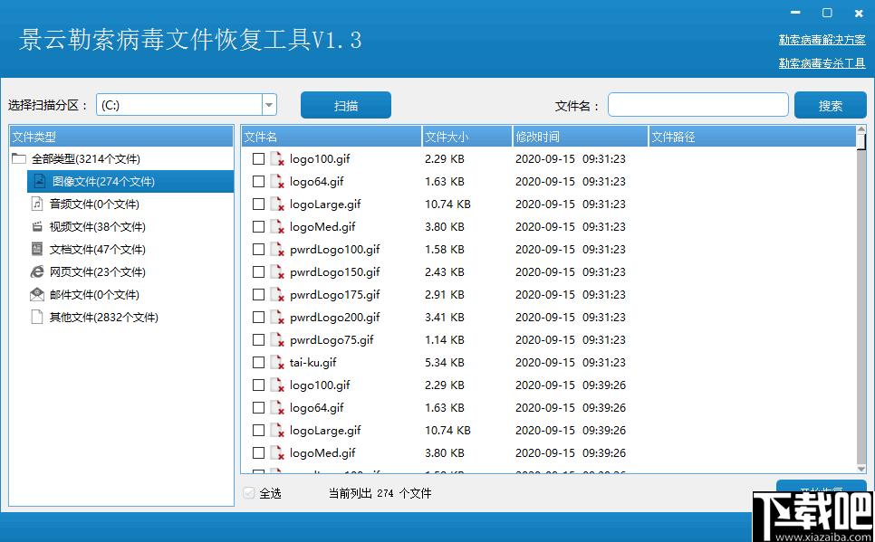Sort by the 修改时间 column header
Viewport: 875px width, 542px height.
581,137
